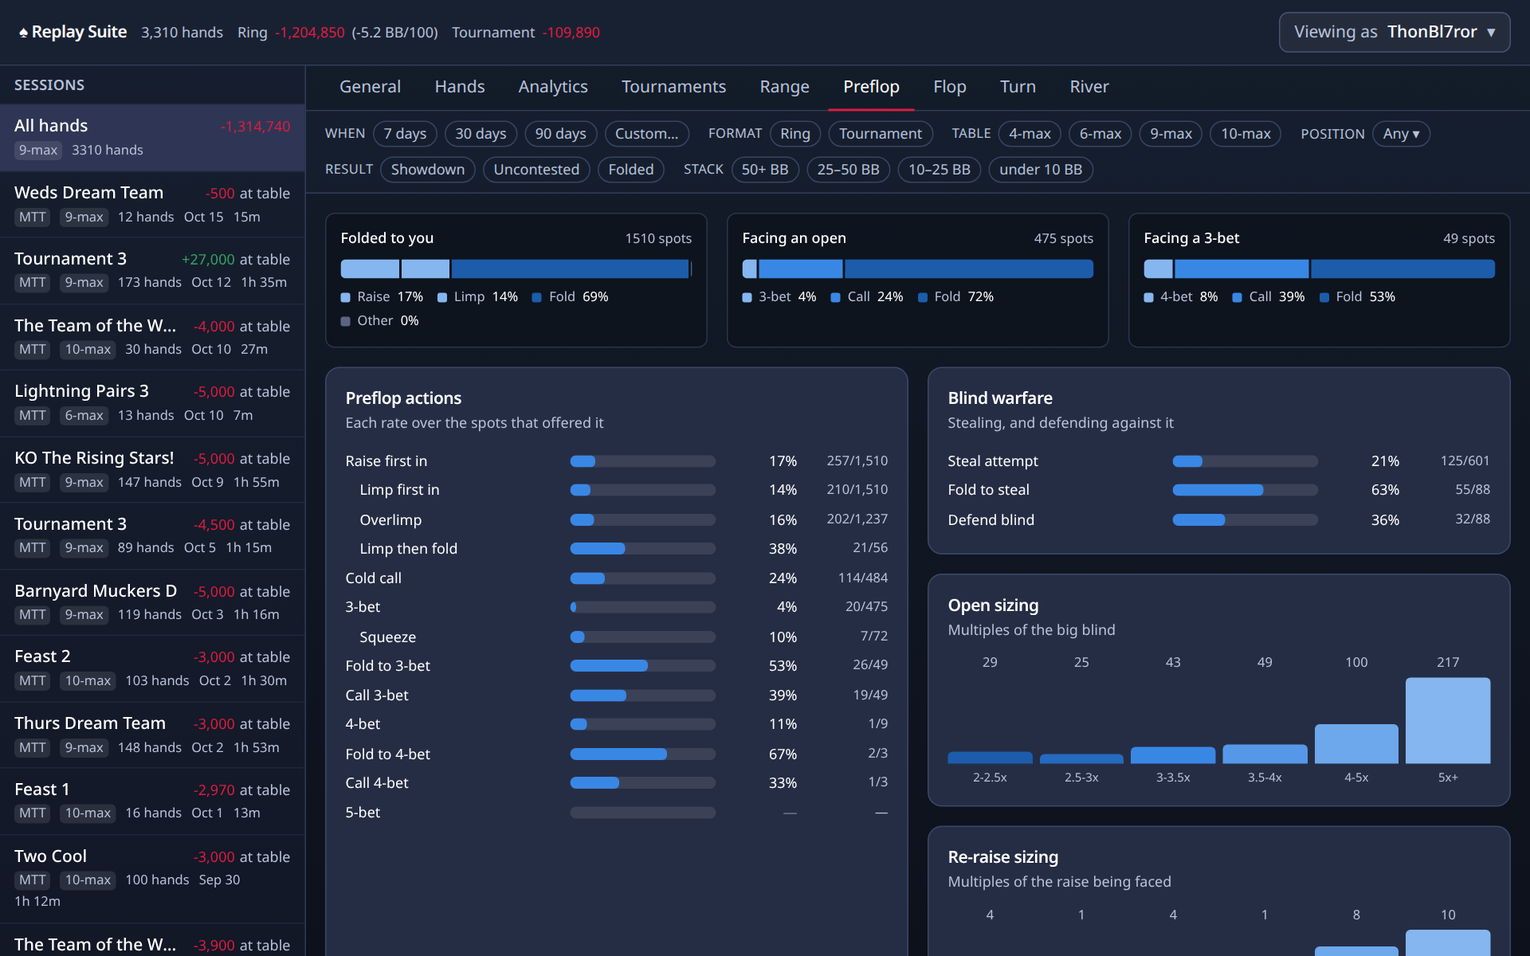The width and height of the screenshot is (1530, 956).
Task: Open the Analytics tab
Action: click(553, 87)
